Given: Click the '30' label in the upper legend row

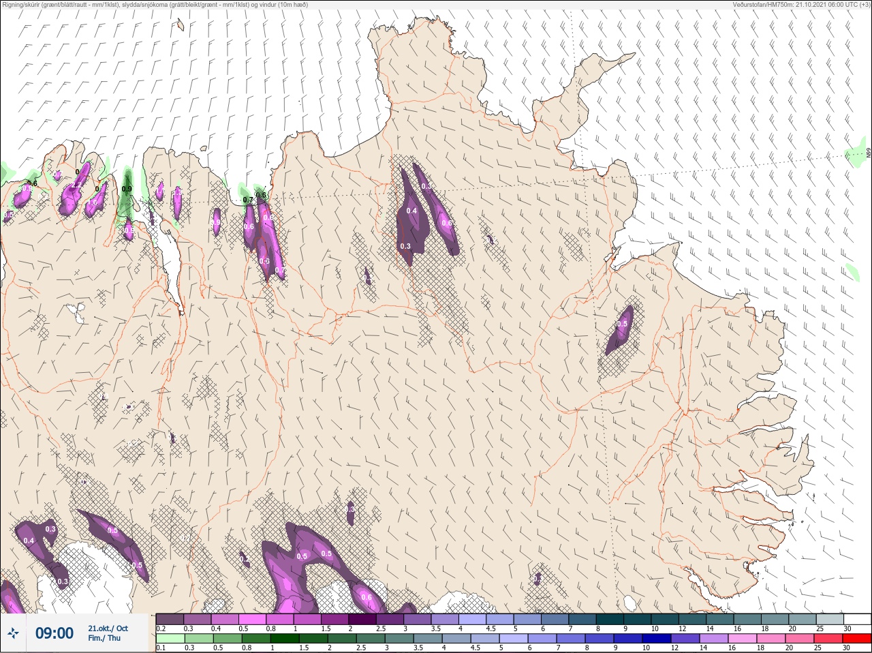Looking at the screenshot, I should pos(847,628).
